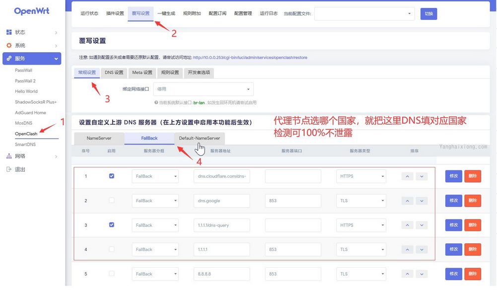Viewport: 497px width, 293px height.
Task: Enable FallBack row 5 8.8.8.8 checkbox
Action: 112,274
